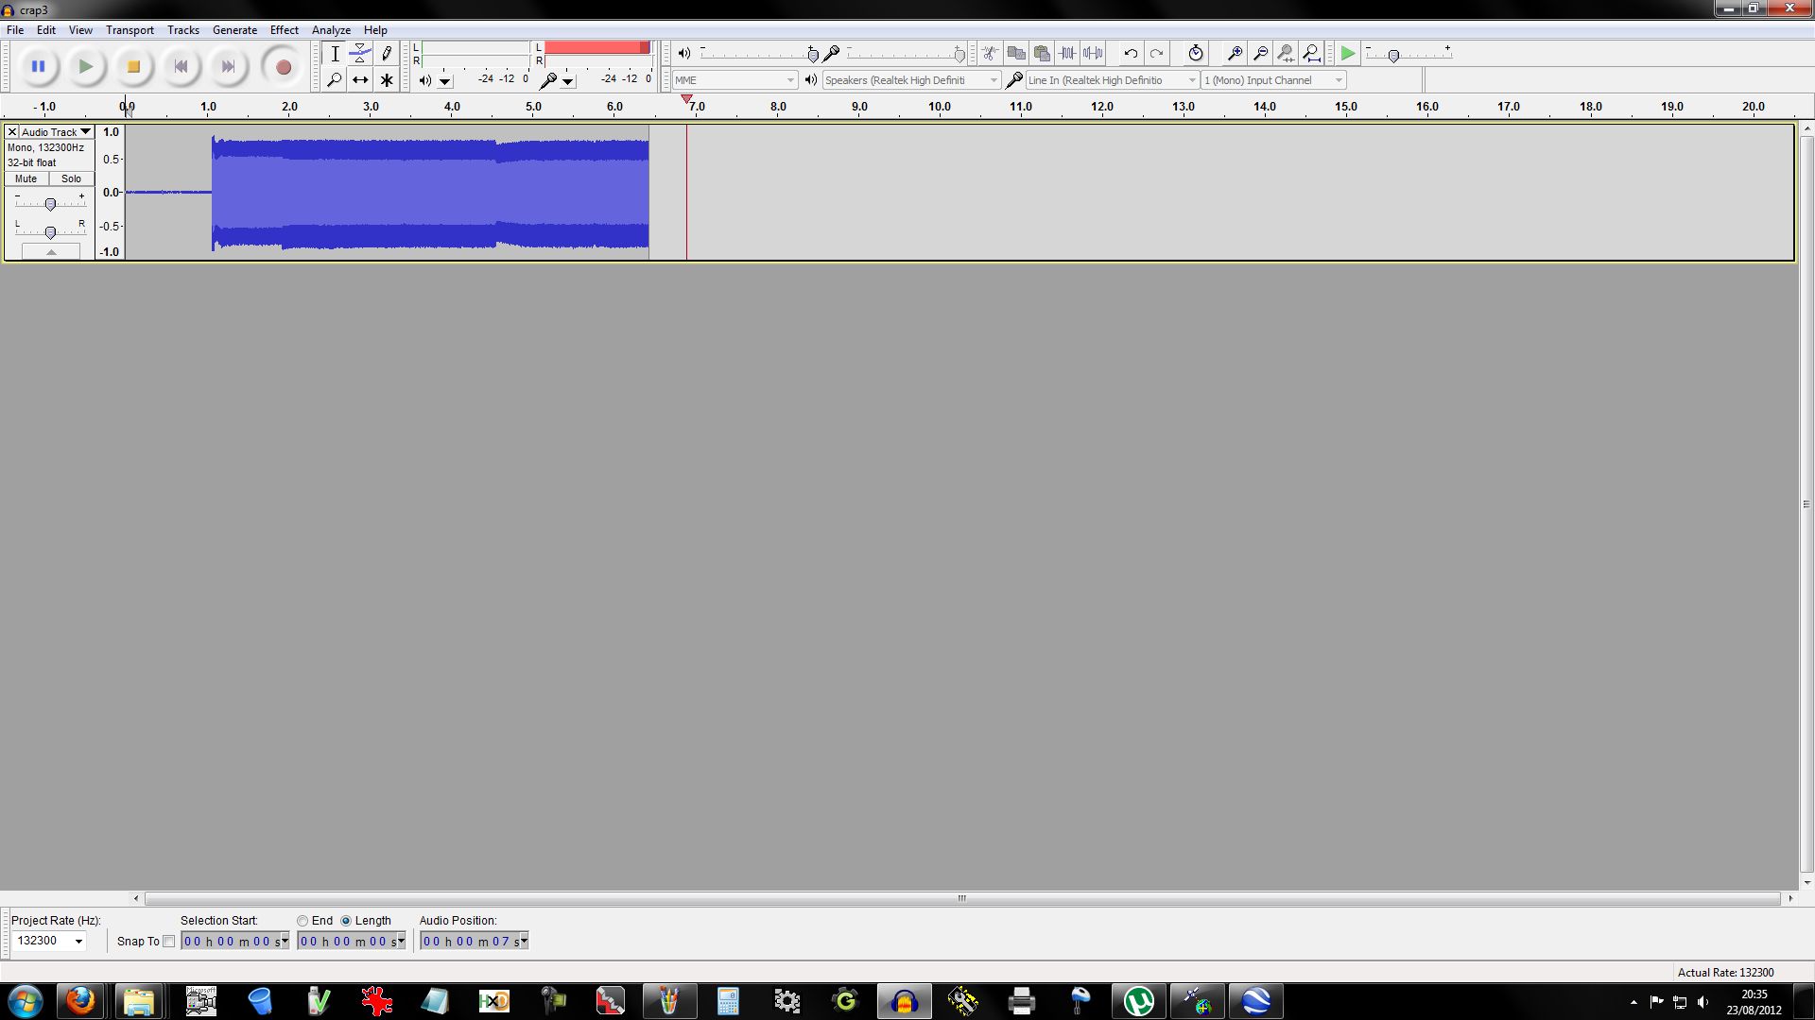Viewport: 1815px width, 1020px height.
Task: Enable the Snap To checkbox
Action: (x=169, y=941)
